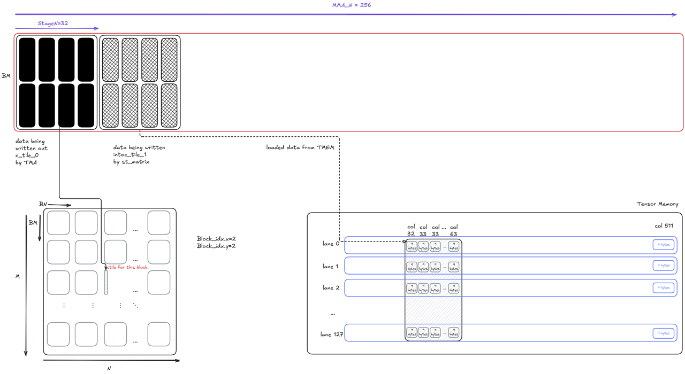Click the col 511 label
Screen dimensions: 685x374
[664, 226]
